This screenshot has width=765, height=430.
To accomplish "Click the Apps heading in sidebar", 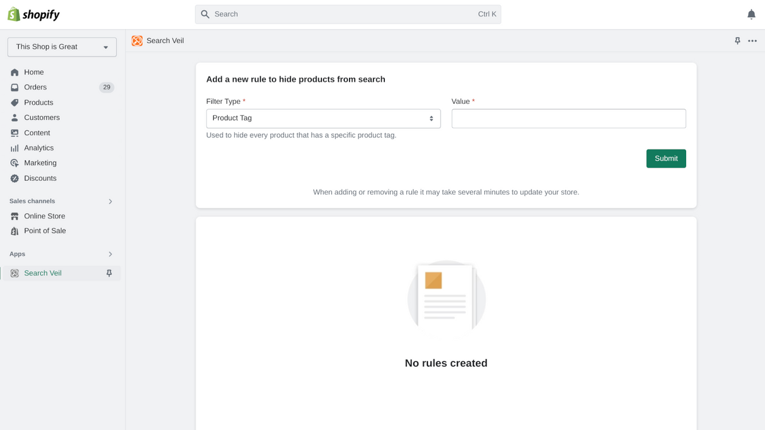I will tap(17, 254).
